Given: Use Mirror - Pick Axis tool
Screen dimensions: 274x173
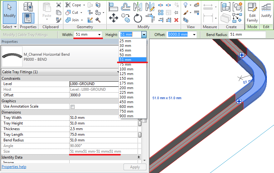Looking at the screenshot, I should 138,7.
